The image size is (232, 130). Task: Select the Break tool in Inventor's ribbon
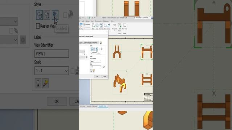(97, 26)
